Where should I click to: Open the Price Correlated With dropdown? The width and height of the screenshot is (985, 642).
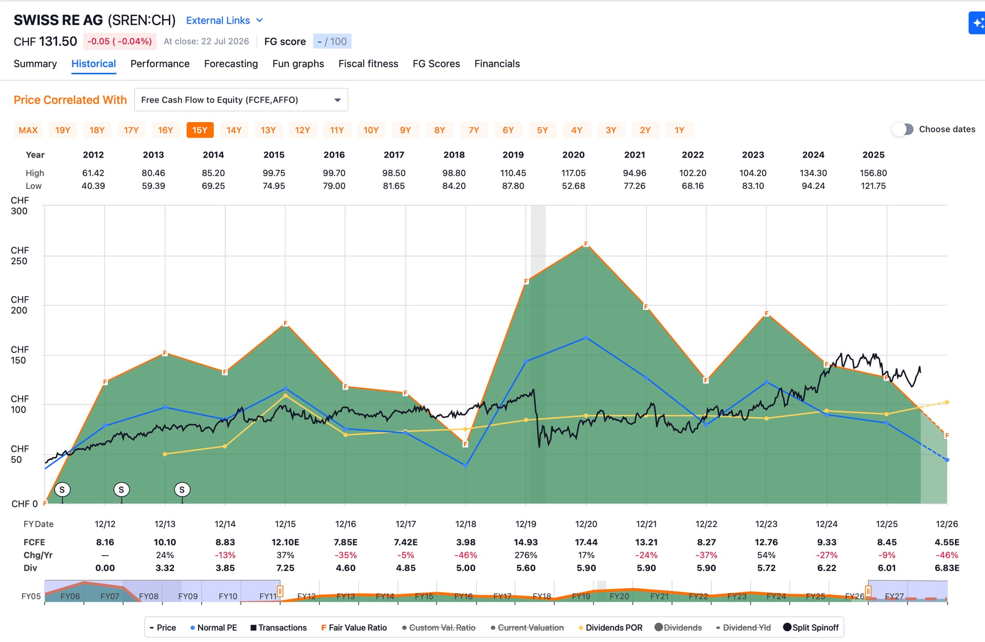click(241, 100)
